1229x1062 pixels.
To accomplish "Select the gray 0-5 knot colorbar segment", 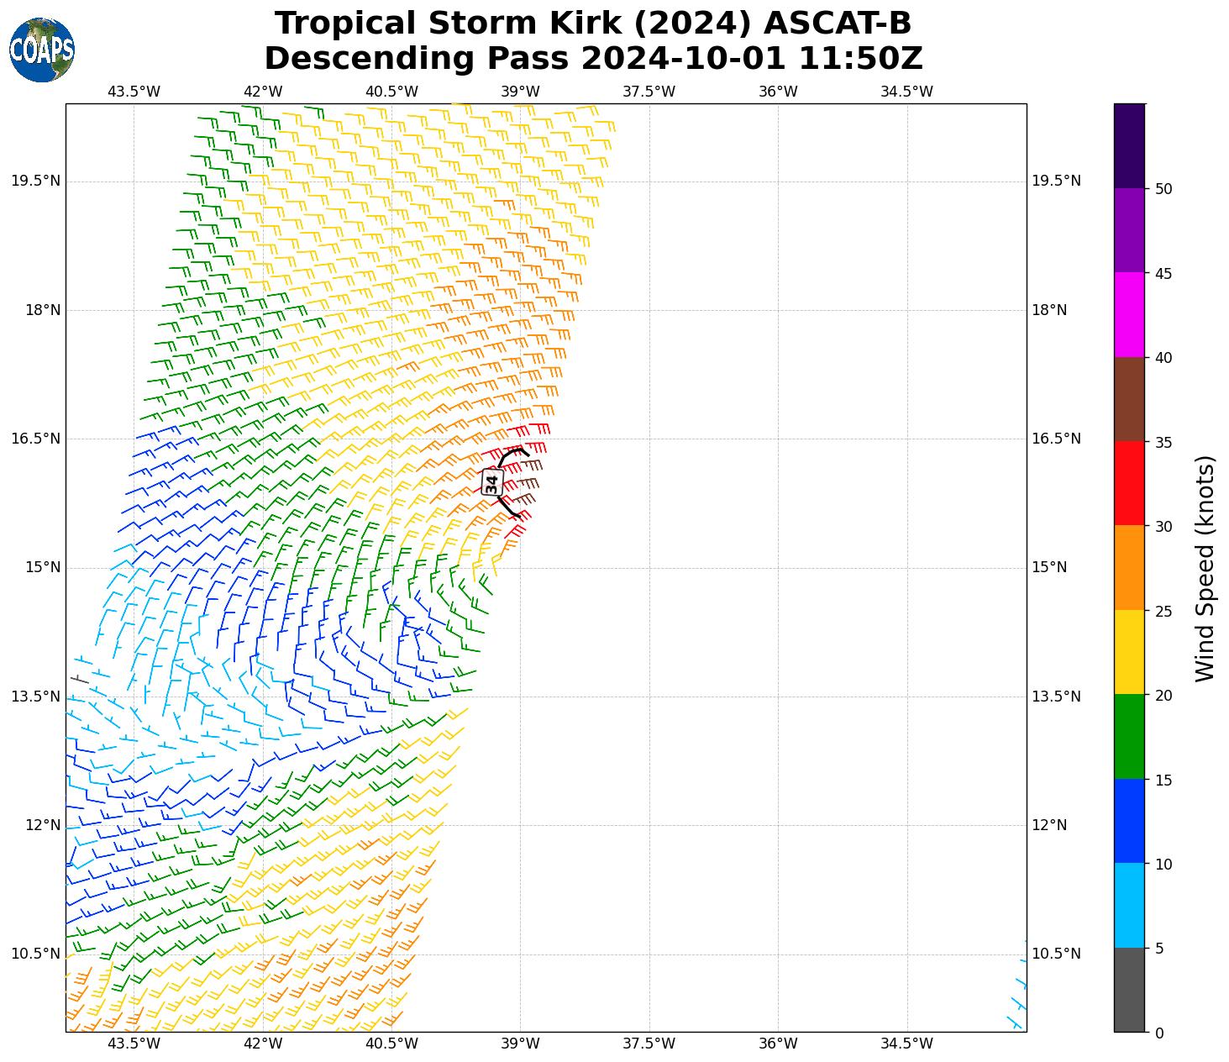I will [x=1128, y=989].
